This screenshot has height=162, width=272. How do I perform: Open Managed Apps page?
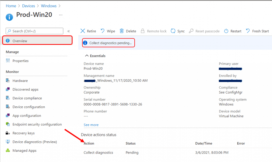click(24, 151)
